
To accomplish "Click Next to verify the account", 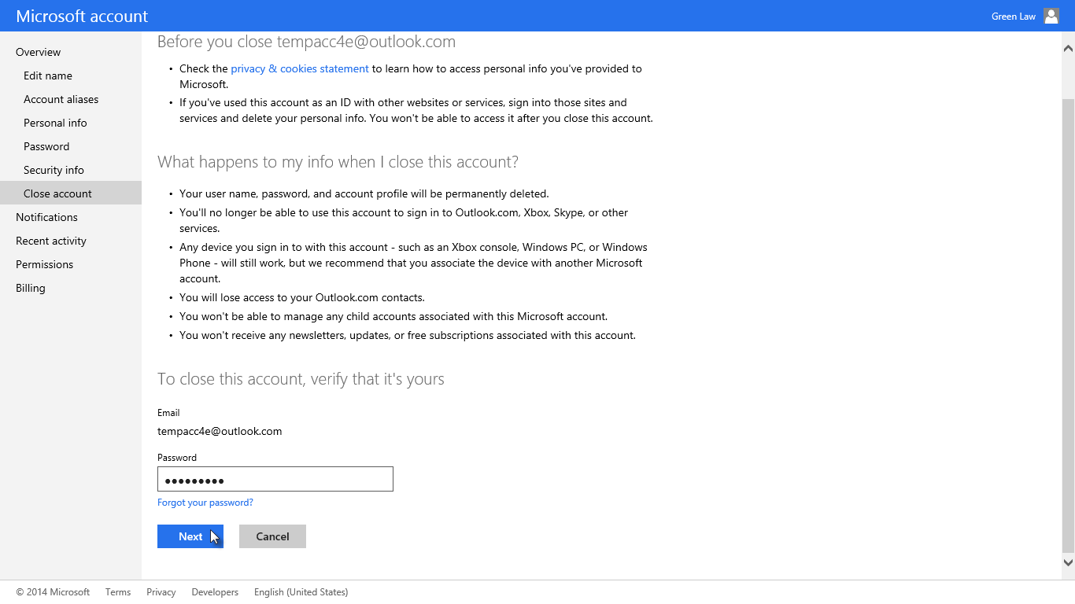I will (x=190, y=536).
